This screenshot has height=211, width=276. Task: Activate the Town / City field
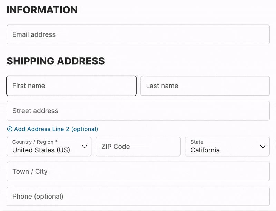point(138,171)
